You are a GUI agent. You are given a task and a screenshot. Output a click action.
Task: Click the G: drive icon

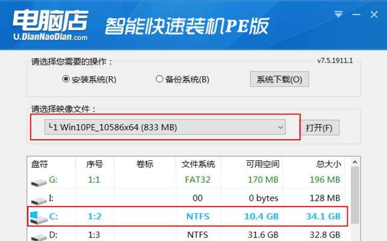39,183
